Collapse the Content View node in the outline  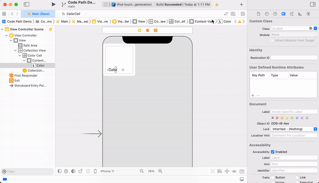click(x=25, y=60)
